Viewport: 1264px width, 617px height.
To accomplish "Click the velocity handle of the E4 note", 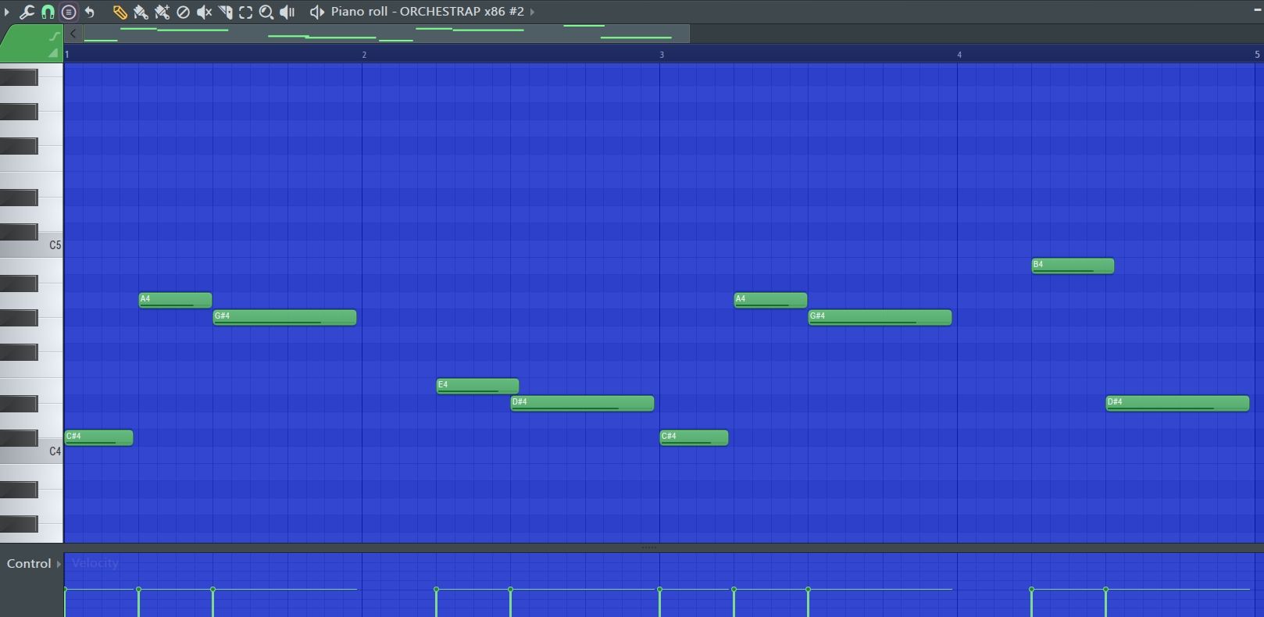I will point(436,589).
